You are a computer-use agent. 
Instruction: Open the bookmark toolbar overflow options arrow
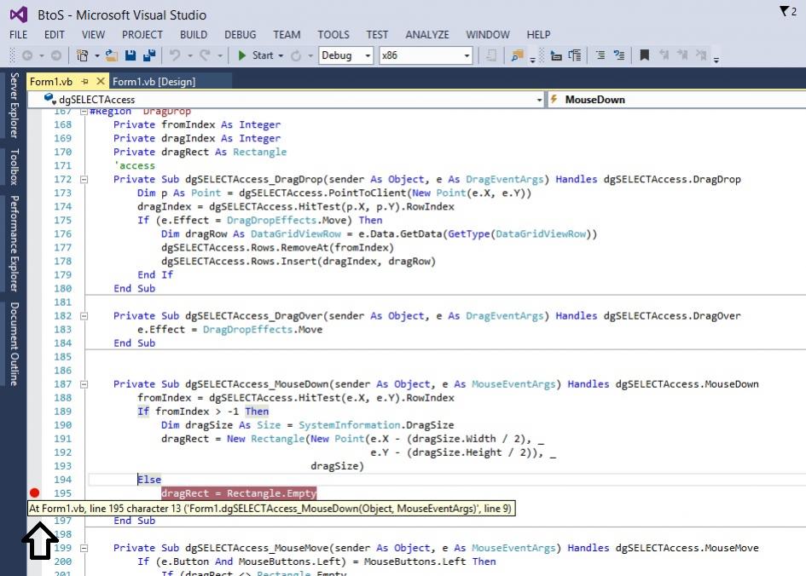[716, 60]
